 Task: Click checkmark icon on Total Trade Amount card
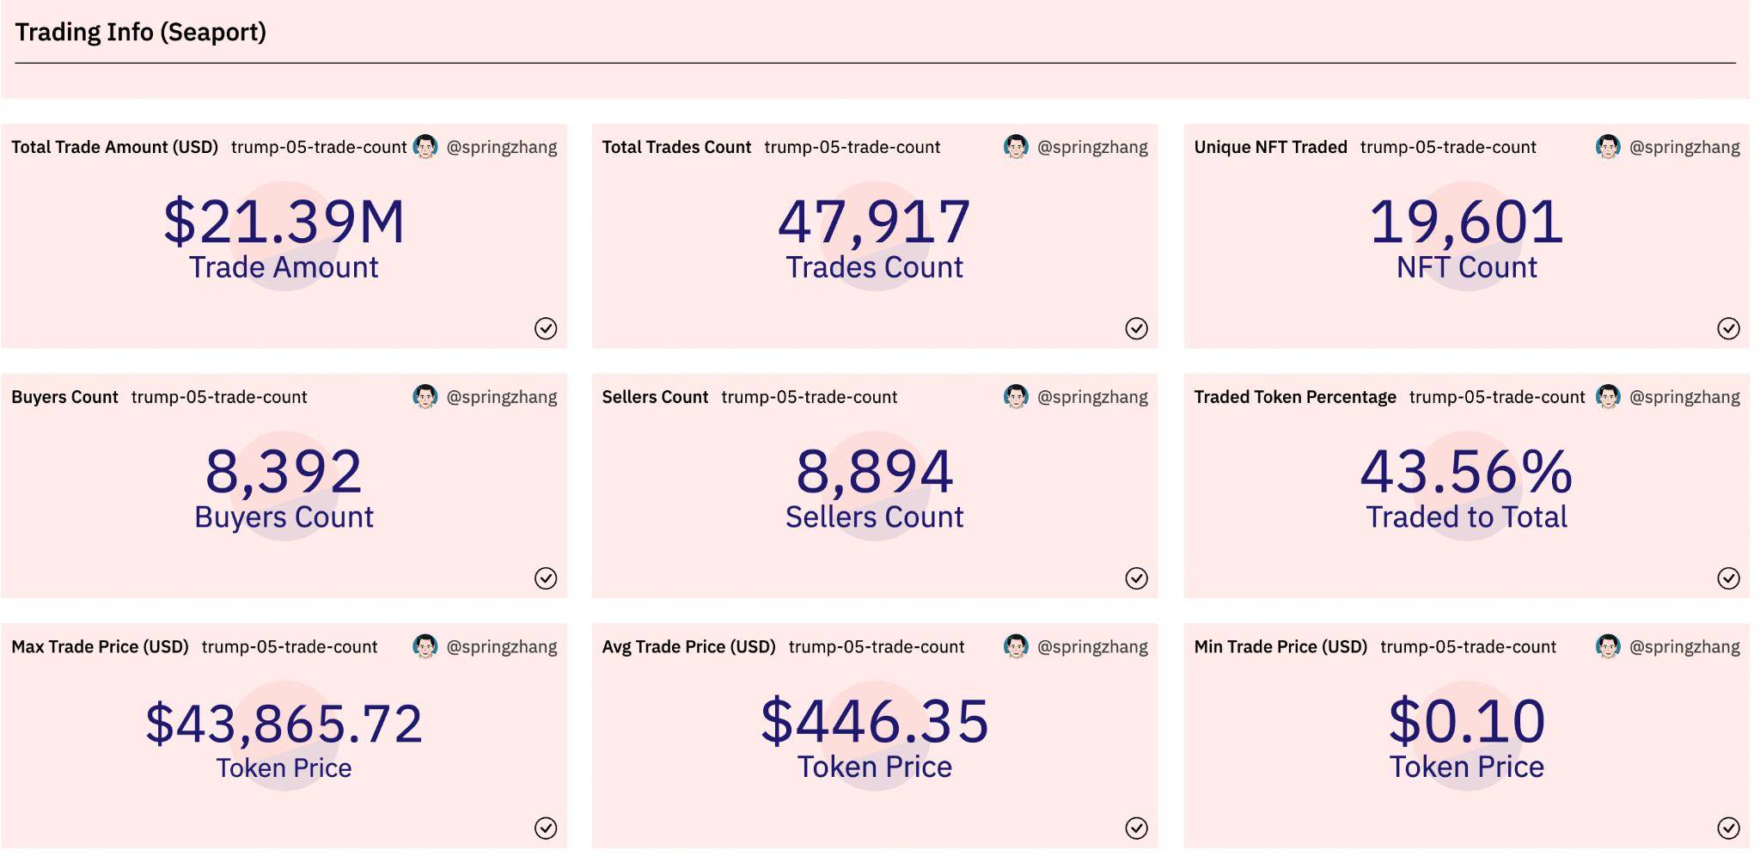click(x=546, y=328)
